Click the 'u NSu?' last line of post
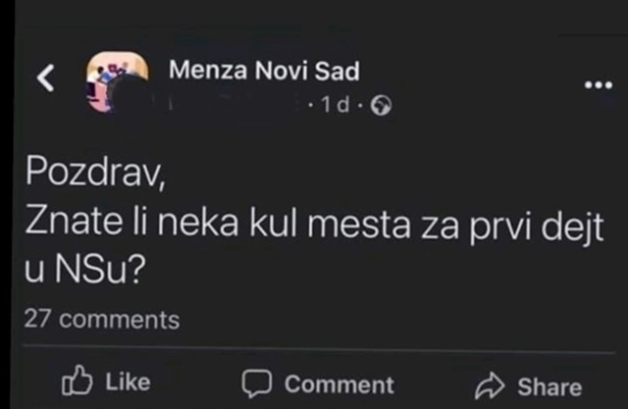This screenshot has width=628, height=409. (x=84, y=268)
